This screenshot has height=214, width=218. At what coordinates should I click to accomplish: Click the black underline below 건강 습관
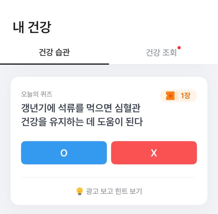[x=54, y=64]
